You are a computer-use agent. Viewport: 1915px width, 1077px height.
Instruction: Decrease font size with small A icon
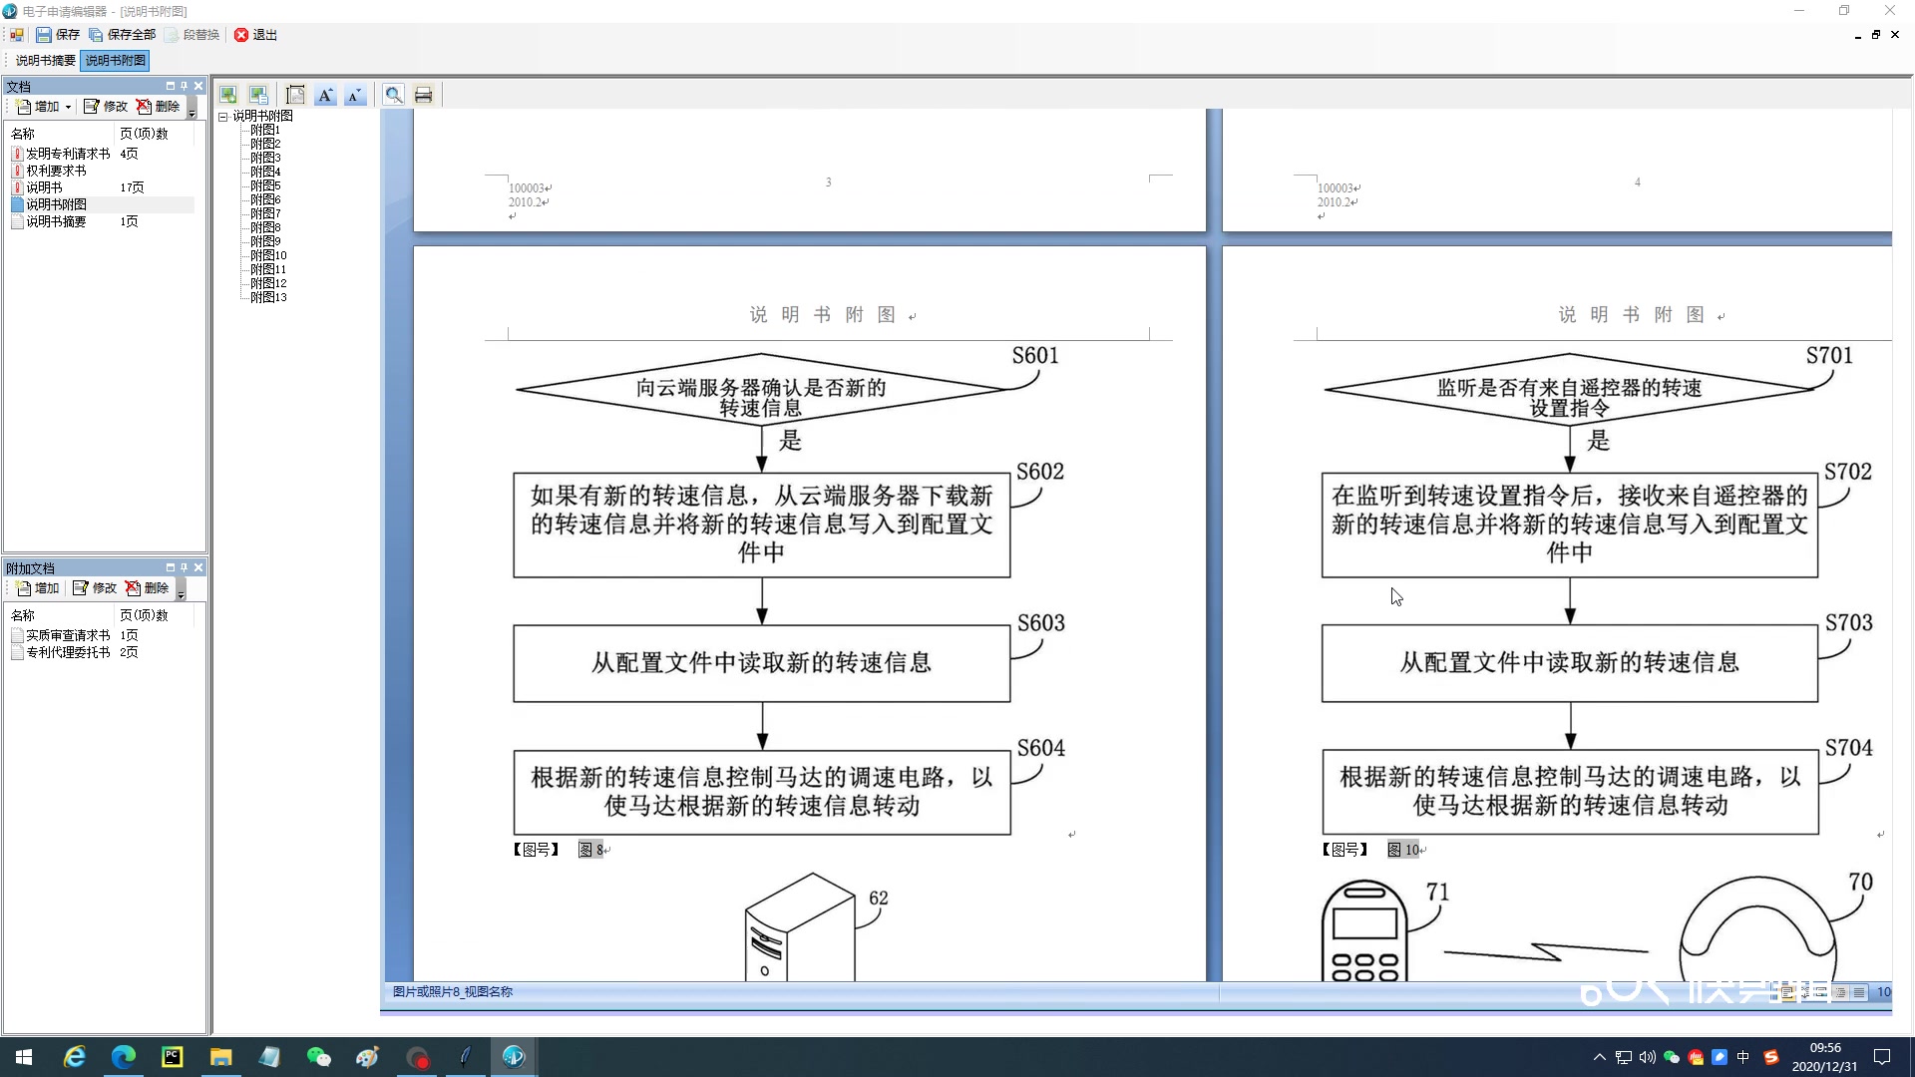pos(354,95)
